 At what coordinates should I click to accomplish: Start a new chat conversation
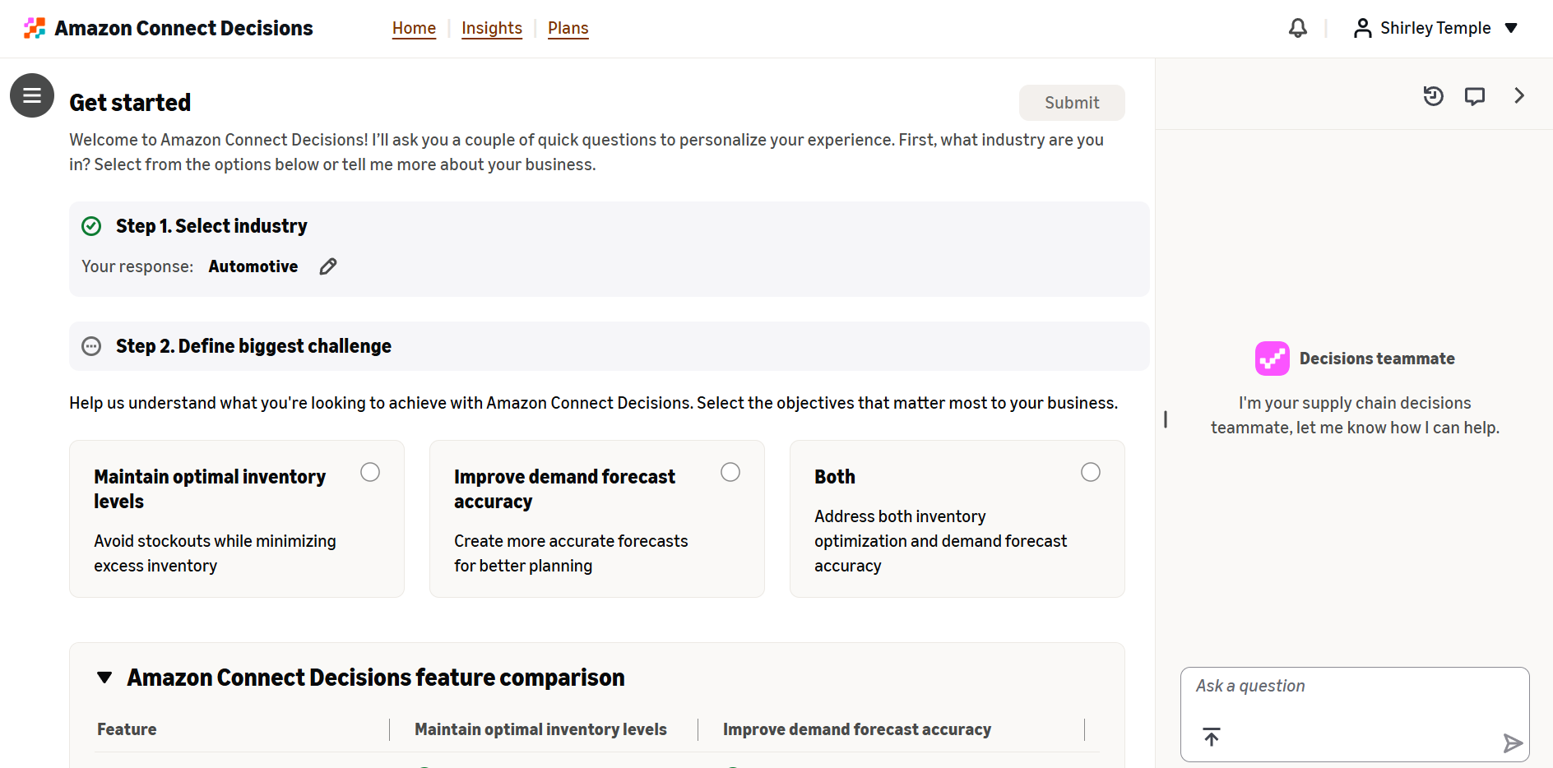(1475, 96)
